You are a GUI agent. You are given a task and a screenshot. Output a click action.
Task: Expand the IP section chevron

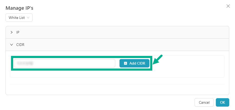[x=12, y=32]
